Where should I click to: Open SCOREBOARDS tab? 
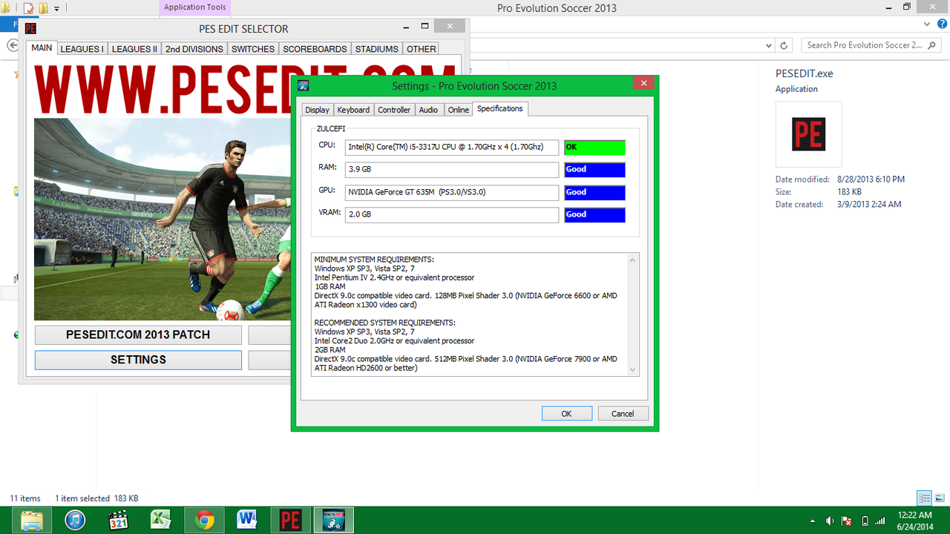click(315, 49)
